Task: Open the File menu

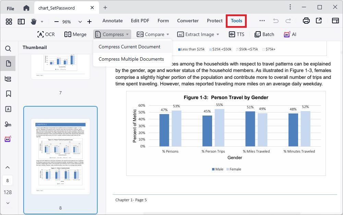Action: click(x=11, y=8)
